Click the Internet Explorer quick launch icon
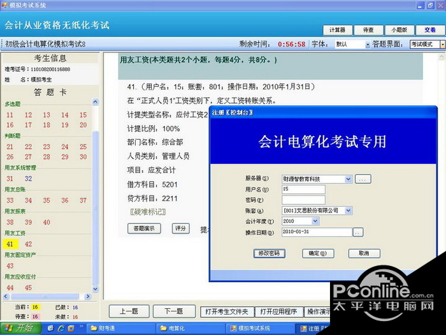Image resolution: width=446 pixels, height=335 pixels. [61, 329]
